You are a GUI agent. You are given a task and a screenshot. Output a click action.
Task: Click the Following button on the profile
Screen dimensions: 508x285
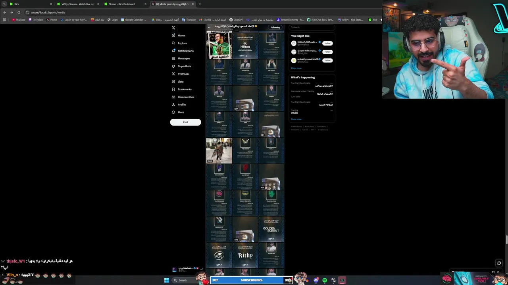point(275,27)
